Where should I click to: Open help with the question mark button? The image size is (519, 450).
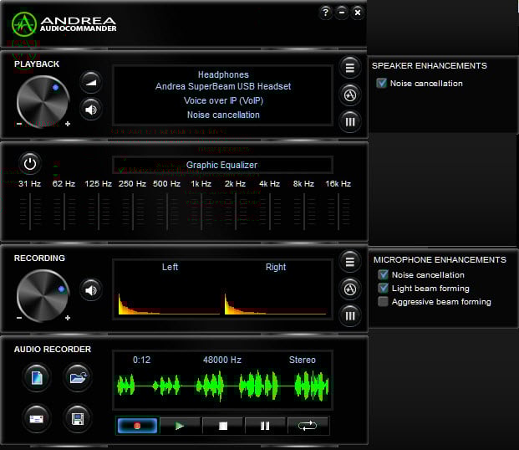(325, 13)
